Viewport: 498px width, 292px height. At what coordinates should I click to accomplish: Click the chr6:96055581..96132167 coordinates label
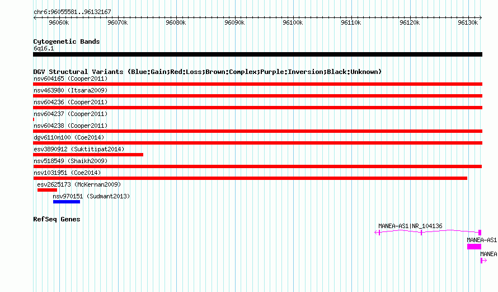[72, 12]
